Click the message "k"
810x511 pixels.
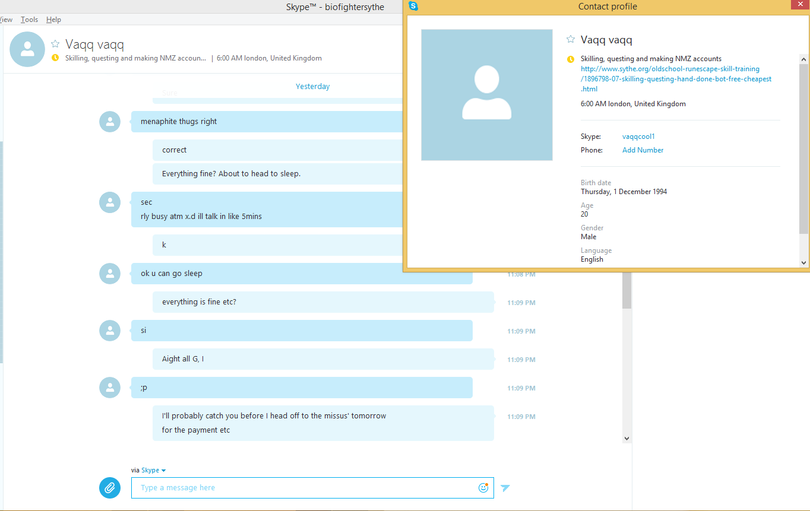pyautogui.click(x=164, y=245)
